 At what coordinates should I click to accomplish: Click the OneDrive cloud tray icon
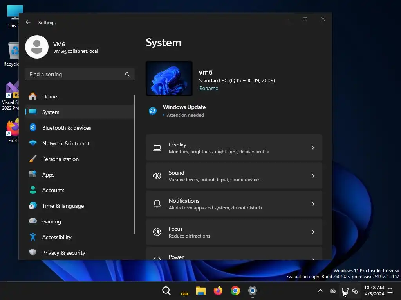(x=333, y=291)
